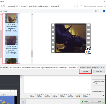Select montage fini breadcrumb segment
The height and width of the screenshot is (104, 106).
click(56, 6)
